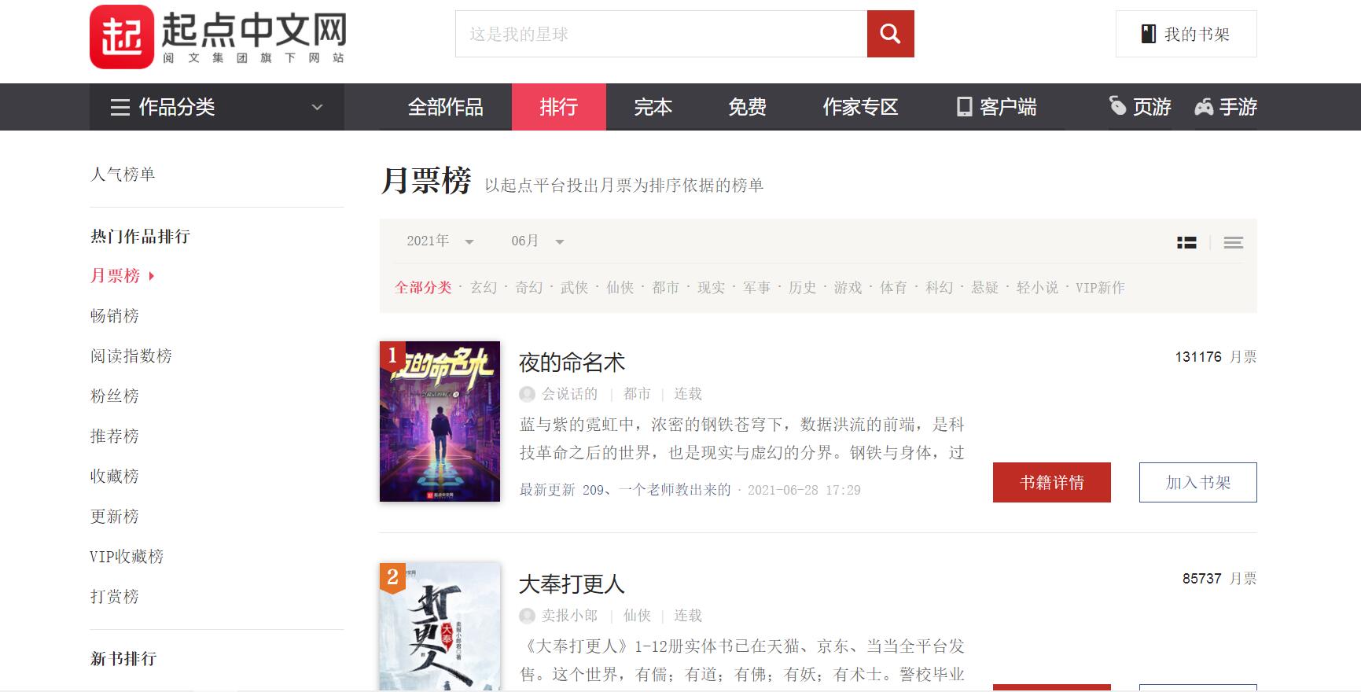Screen dimensions: 1361x692
Task: Open 收藏榜 in the sidebar
Action: coord(115,477)
